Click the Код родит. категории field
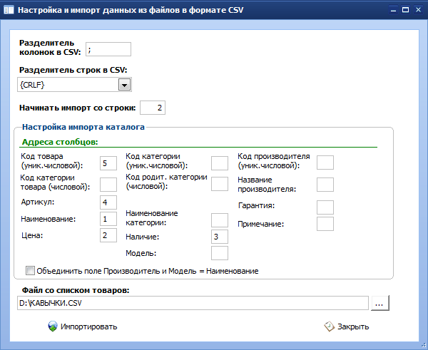The height and width of the screenshot is (350, 428). (x=220, y=184)
